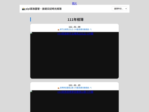Image resolution: width=149 pixels, height=112 pixels.
Task: Select the 111.01.15 date label
Action: (x=74, y=85)
